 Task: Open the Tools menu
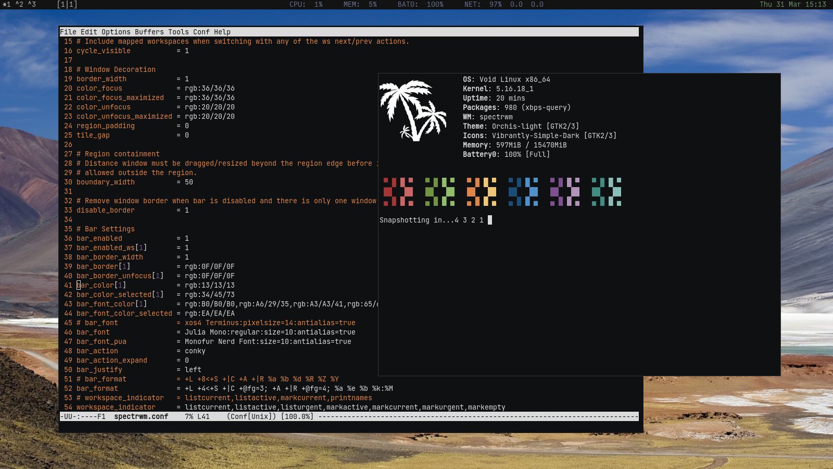(x=179, y=32)
